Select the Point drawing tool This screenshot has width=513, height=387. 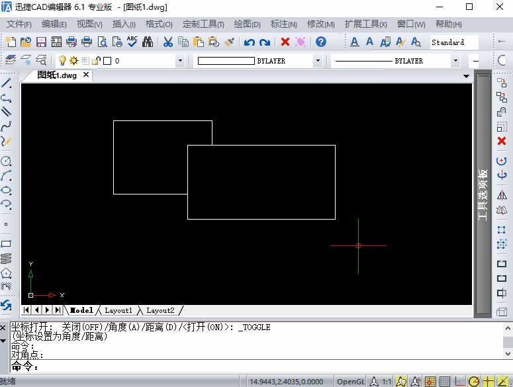[x=6, y=224]
